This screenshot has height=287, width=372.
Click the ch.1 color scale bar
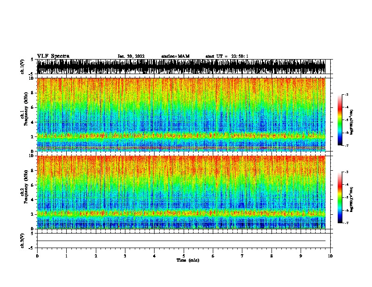click(x=340, y=120)
